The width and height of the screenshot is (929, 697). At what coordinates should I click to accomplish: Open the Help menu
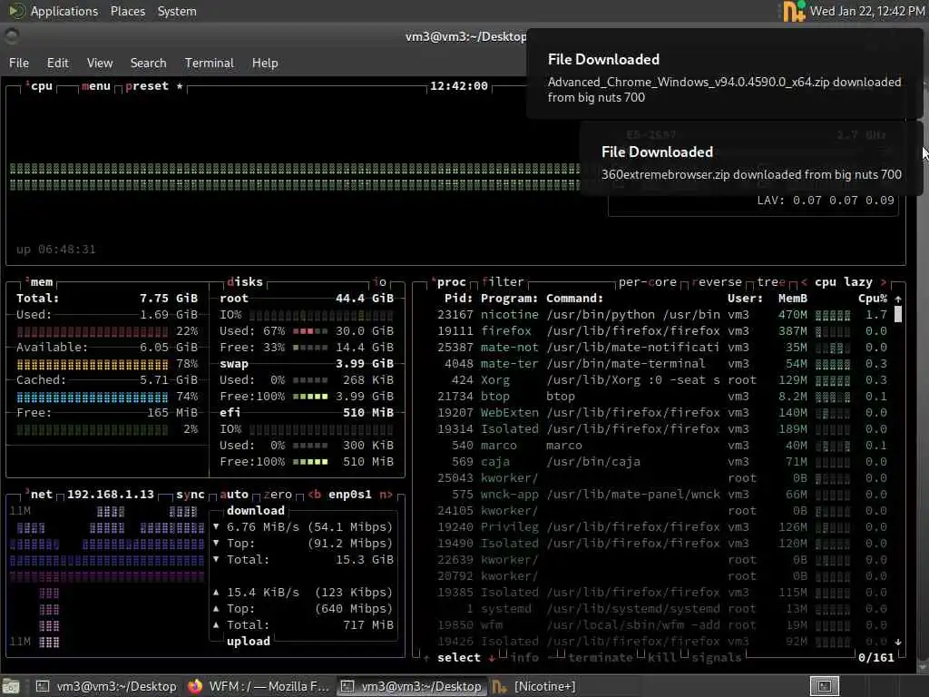pos(265,63)
